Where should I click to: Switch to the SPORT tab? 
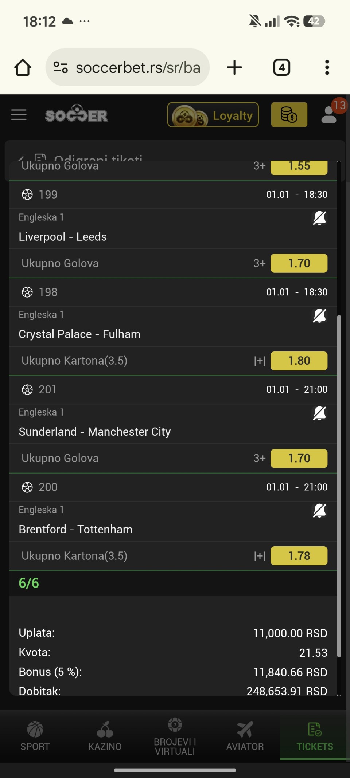pyautogui.click(x=35, y=736)
